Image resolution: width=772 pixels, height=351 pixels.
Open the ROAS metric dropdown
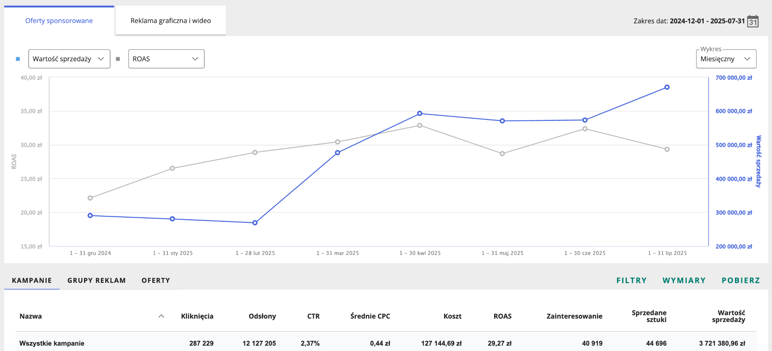point(166,59)
